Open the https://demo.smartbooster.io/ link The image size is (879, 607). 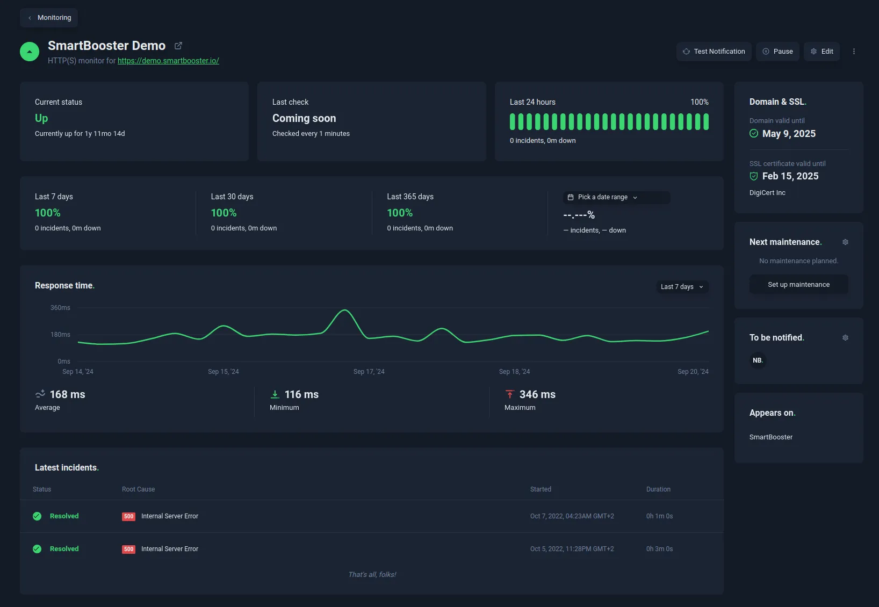coord(168,61)
